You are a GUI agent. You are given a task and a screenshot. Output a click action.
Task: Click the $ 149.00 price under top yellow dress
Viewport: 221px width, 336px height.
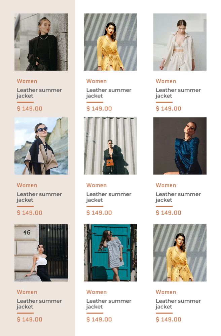[99, 109]
